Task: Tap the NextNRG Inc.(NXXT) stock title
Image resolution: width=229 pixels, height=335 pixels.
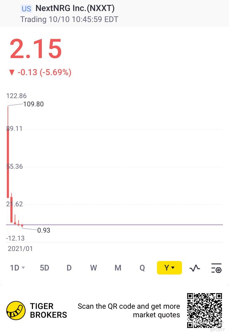Action: pyautogui.click(x=75, y=8)
